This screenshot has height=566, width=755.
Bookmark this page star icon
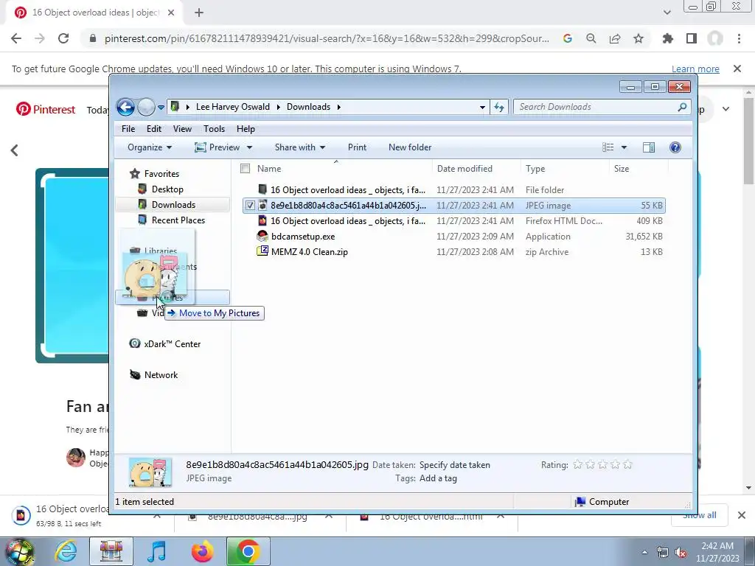(x=639, y=38)
